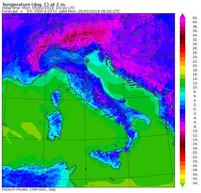The image size is (201, 193).
Task: Click the "36." legend label
Action: (x=195, y=31)
